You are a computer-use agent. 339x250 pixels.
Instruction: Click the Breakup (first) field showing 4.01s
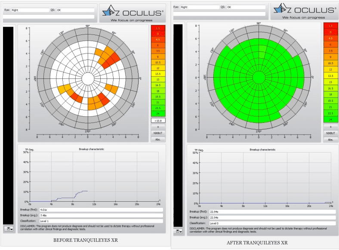101,210
